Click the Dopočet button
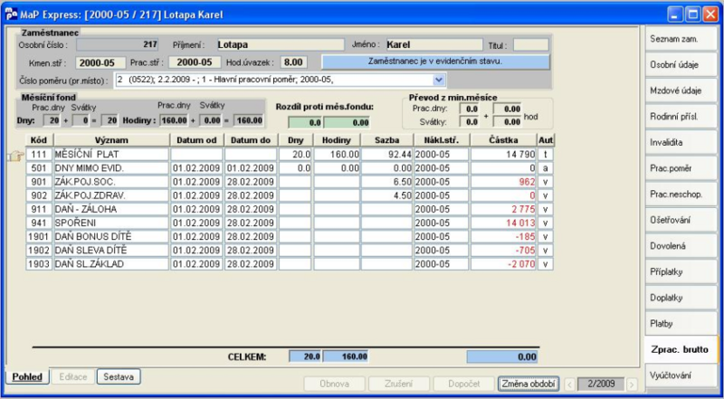The height and width of the screenshot is (399, 724). coord(463,384)
